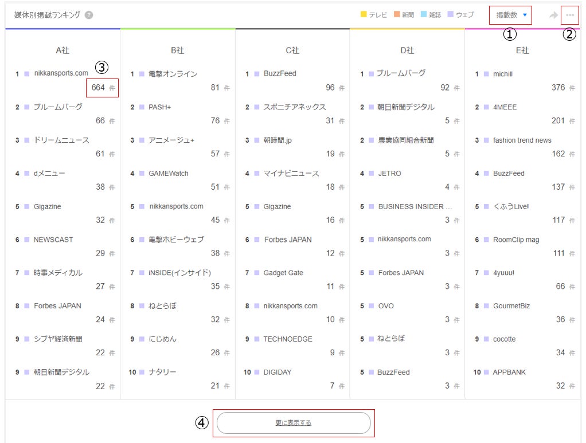Click the web icon beside BuzzFeed in C社

pyautogui.click(x=257, y=74)
